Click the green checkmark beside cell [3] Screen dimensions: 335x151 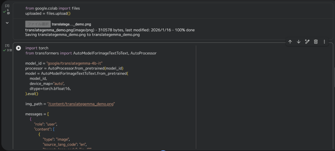tap(5, 50)
